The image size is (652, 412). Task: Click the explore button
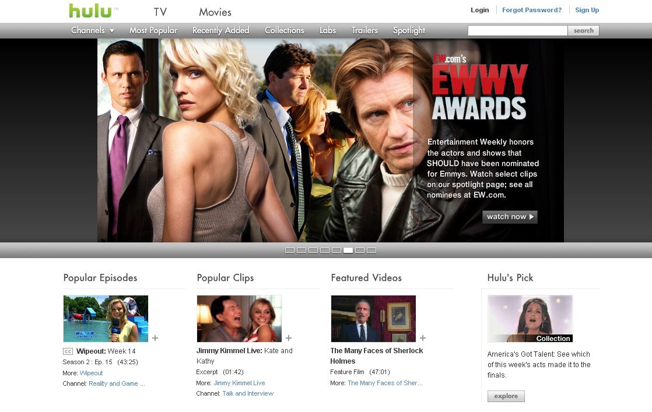tap(506, 396)
